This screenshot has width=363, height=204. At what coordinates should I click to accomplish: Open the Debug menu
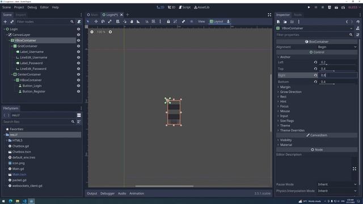32,7
